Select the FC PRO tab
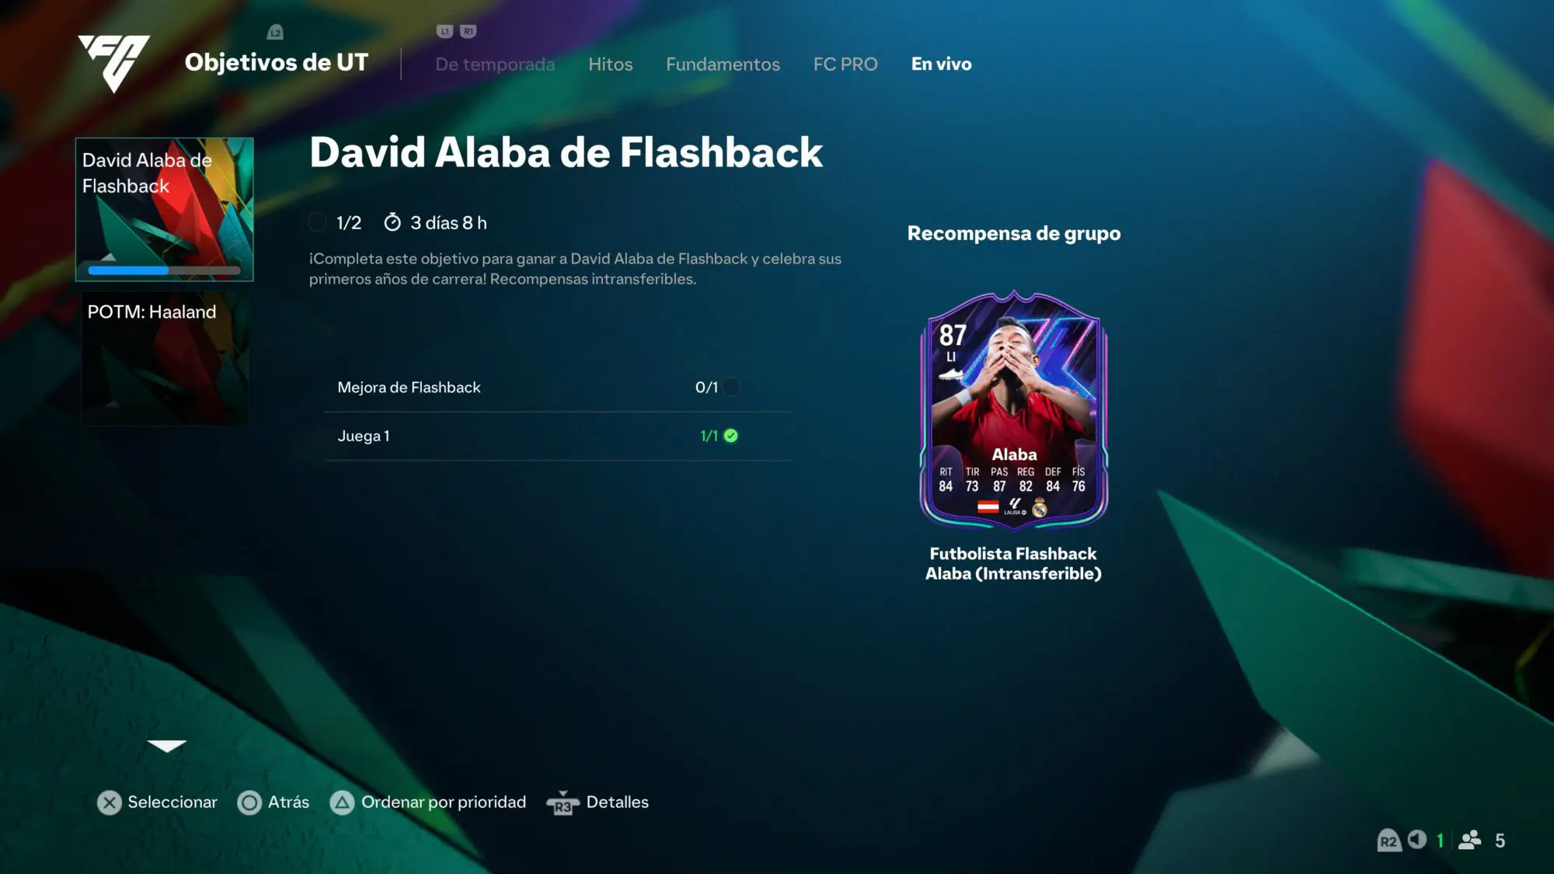This screenshot has height=874, width=1554. pyautogui.click(x=845, y=64)
